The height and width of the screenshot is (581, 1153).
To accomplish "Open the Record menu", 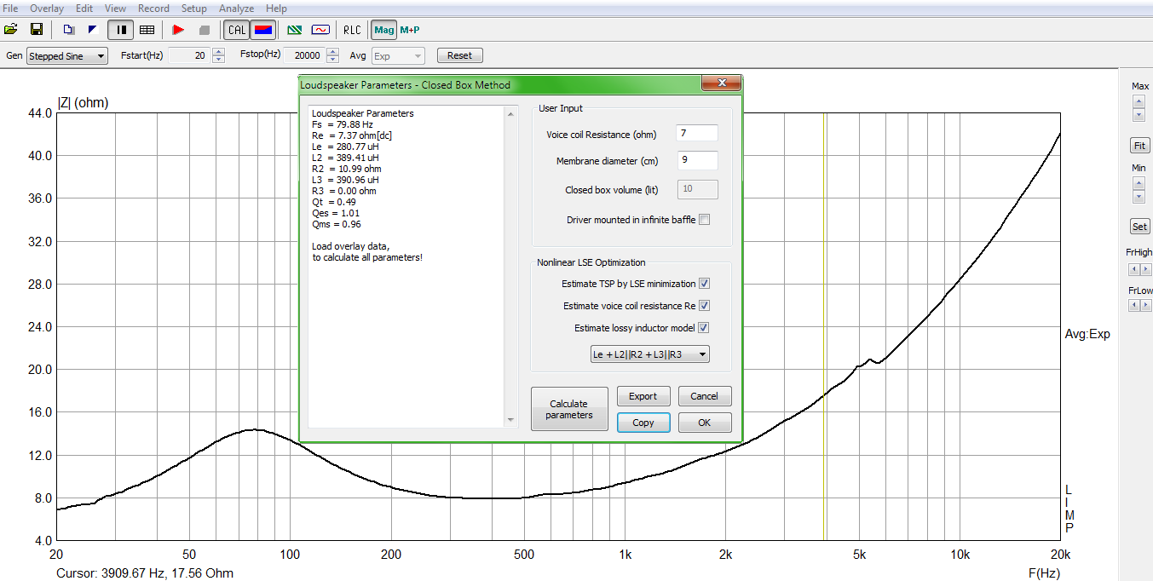I will [154, 8].
